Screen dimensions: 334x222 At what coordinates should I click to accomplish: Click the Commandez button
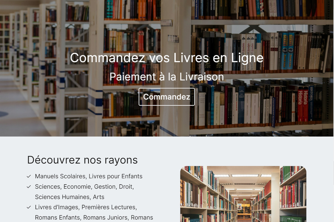tap(167, 97)
